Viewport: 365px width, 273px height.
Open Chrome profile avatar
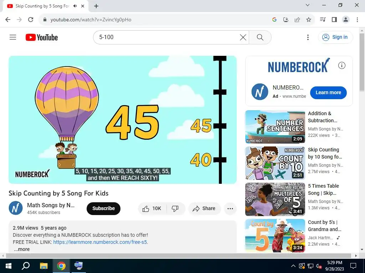[346, 20]
